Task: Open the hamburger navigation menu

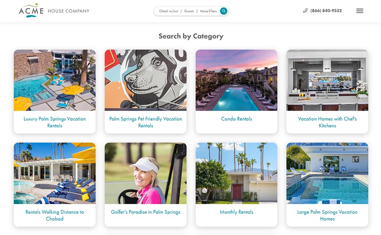Action: pyautogui.click(x=360, y=11)
